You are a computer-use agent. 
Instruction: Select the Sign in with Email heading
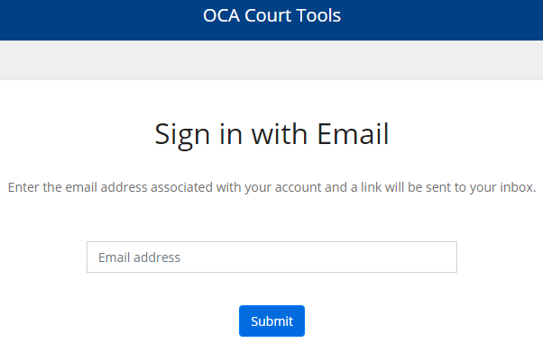(x=271, y=134)
